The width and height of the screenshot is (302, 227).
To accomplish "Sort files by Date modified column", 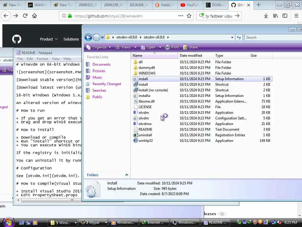I will tap(196, 55).
